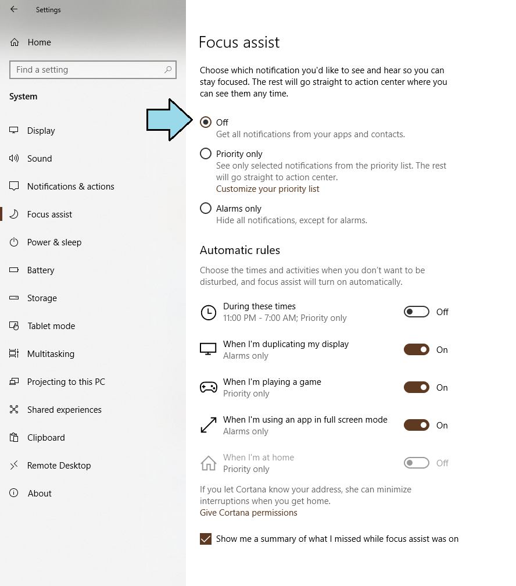Click the clock icon for scheduled times
This screenshot has height=586, width=516.
(209, 312)
